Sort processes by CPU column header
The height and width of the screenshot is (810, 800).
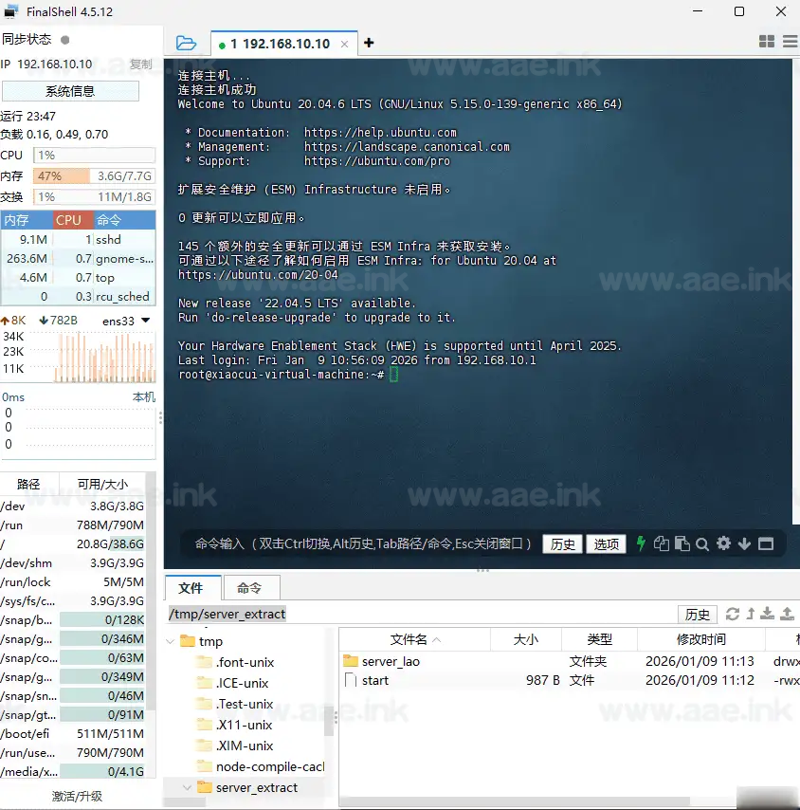(x=68, y=220)
